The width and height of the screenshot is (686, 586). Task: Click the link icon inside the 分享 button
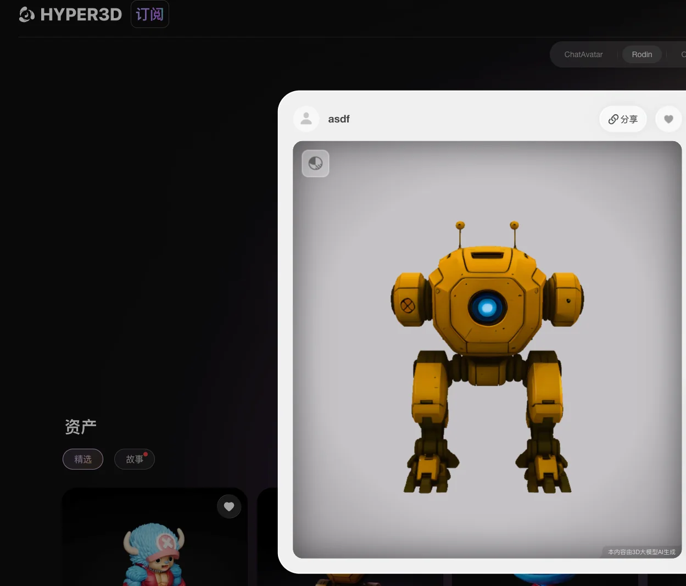point(613,119)
